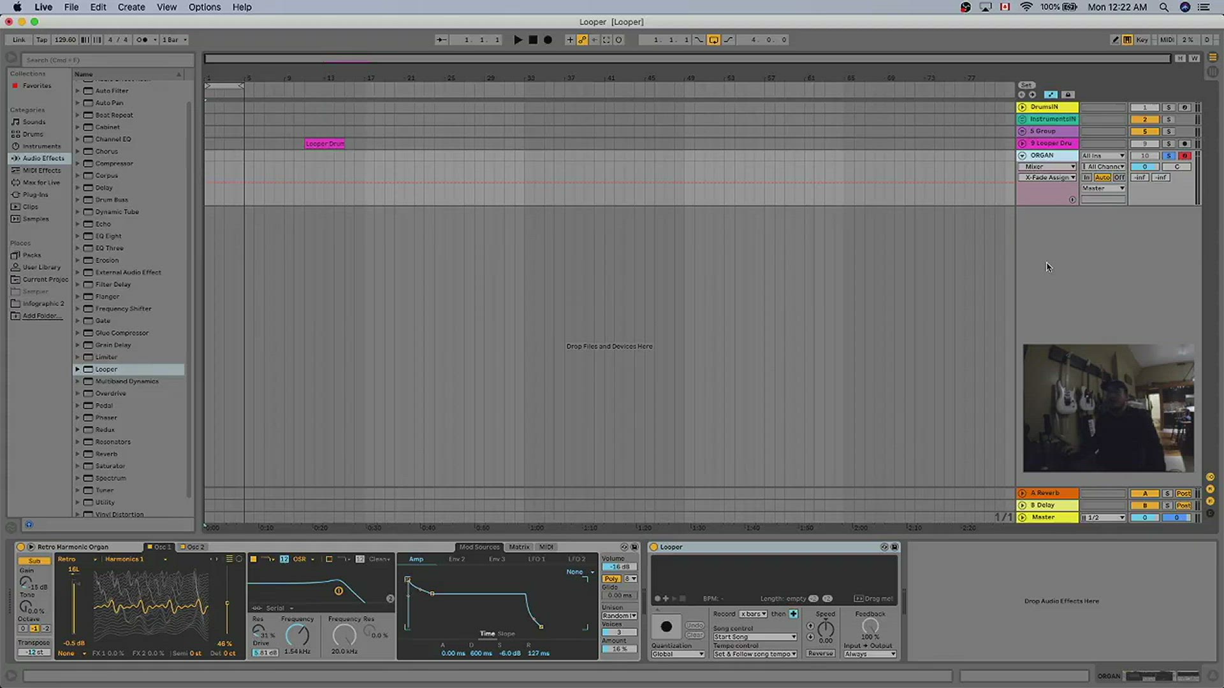Click the Drag me! clip icon

point(858,599)
